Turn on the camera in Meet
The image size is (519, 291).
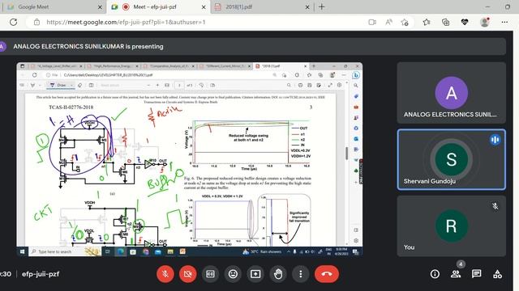(187, 274)
